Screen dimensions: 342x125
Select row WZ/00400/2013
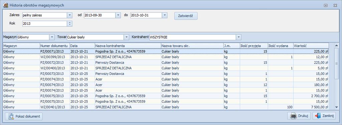click(x=166, y=68)
